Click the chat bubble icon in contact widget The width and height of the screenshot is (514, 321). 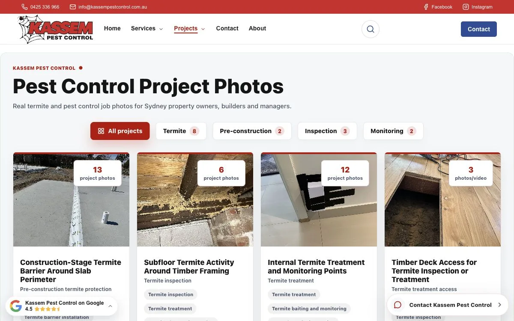click(x=397, y=305)
